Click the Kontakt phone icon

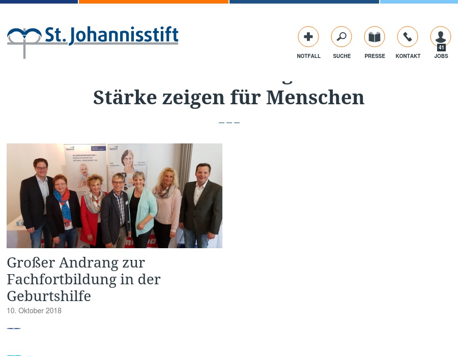pos(408,37)
